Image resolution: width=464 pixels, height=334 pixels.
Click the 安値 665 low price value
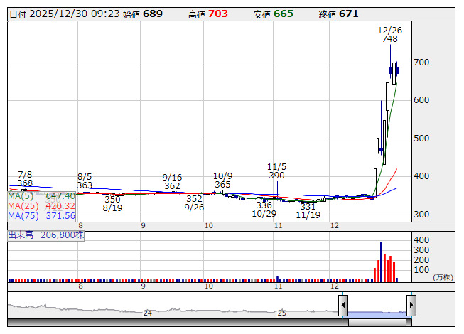pos(283,14)
